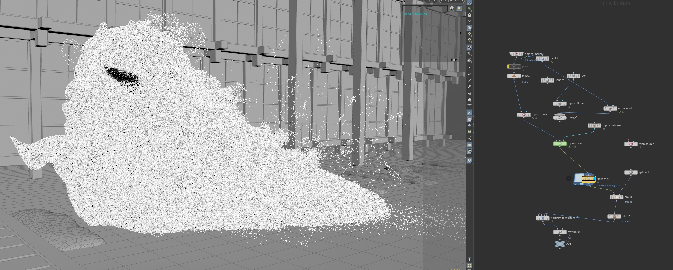Click the sphere1 node label
The width and height of the screenshot is (673, 270).
[x=644, y=172]
